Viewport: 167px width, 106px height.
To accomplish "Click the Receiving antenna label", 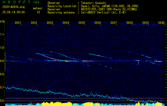I will pyautogui.click(x=61, y=12).
